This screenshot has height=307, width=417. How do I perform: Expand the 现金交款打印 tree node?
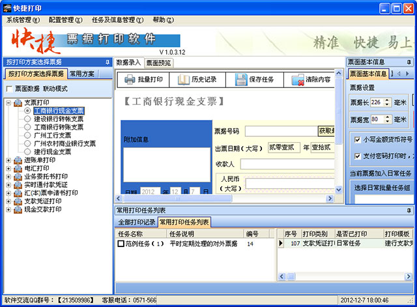[x=8, y=210]
